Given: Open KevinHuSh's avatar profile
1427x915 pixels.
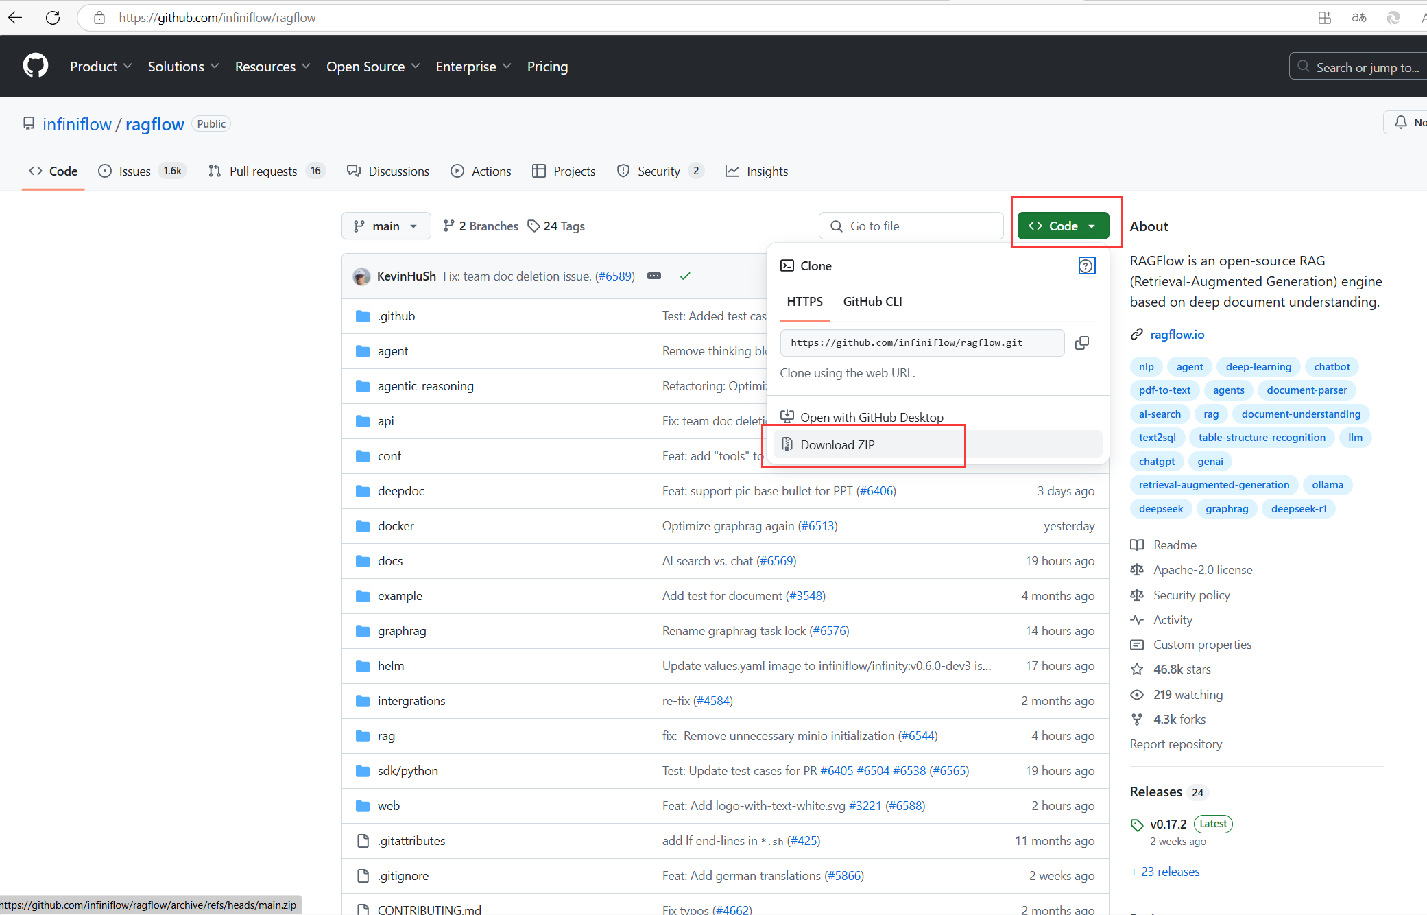Looking at the screenshot, I should click(361, 276).
